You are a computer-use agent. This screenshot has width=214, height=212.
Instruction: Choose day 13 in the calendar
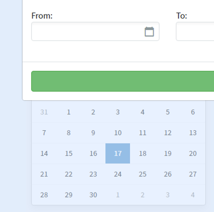(x=193, y=133)
